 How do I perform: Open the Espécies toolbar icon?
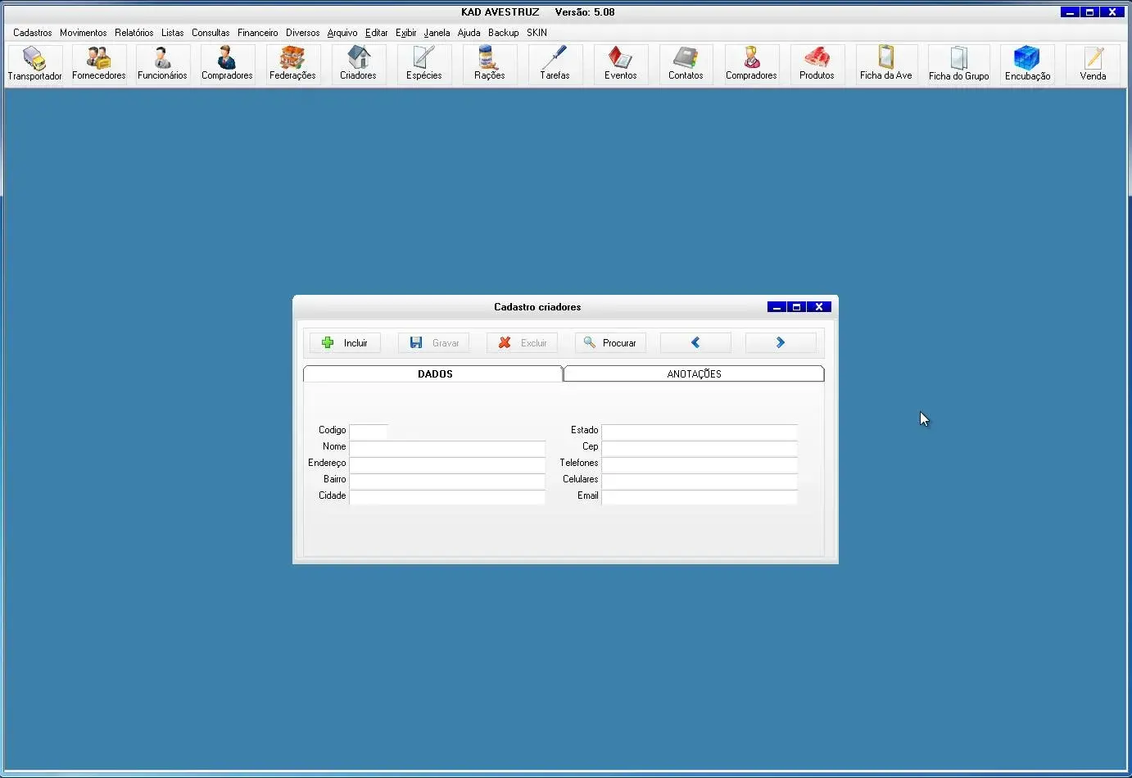tap(423, 64)
